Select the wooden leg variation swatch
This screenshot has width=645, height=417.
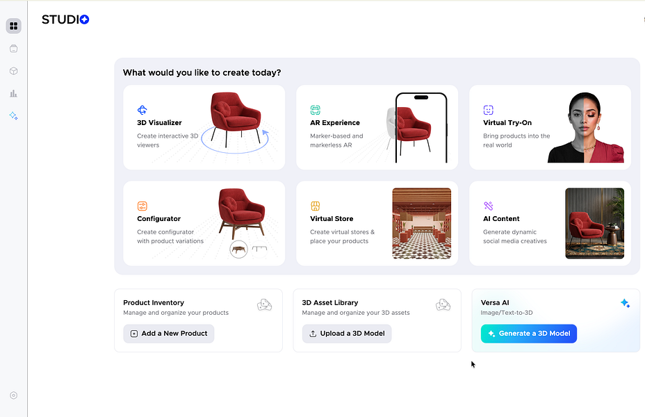[238, 250]
